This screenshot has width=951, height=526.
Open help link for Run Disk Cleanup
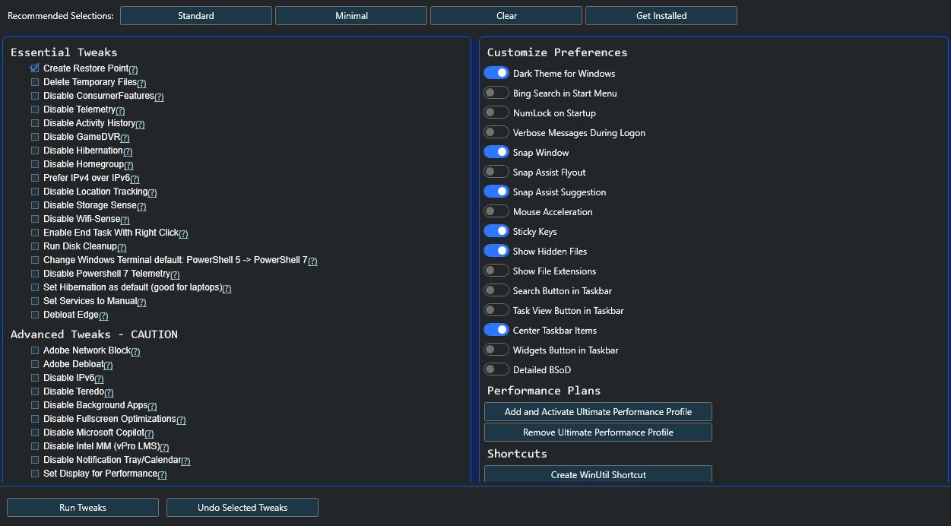[122, 247]
